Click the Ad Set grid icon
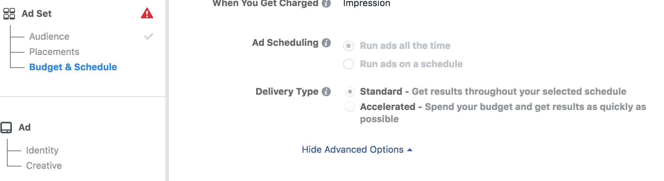 coord(9,14)
